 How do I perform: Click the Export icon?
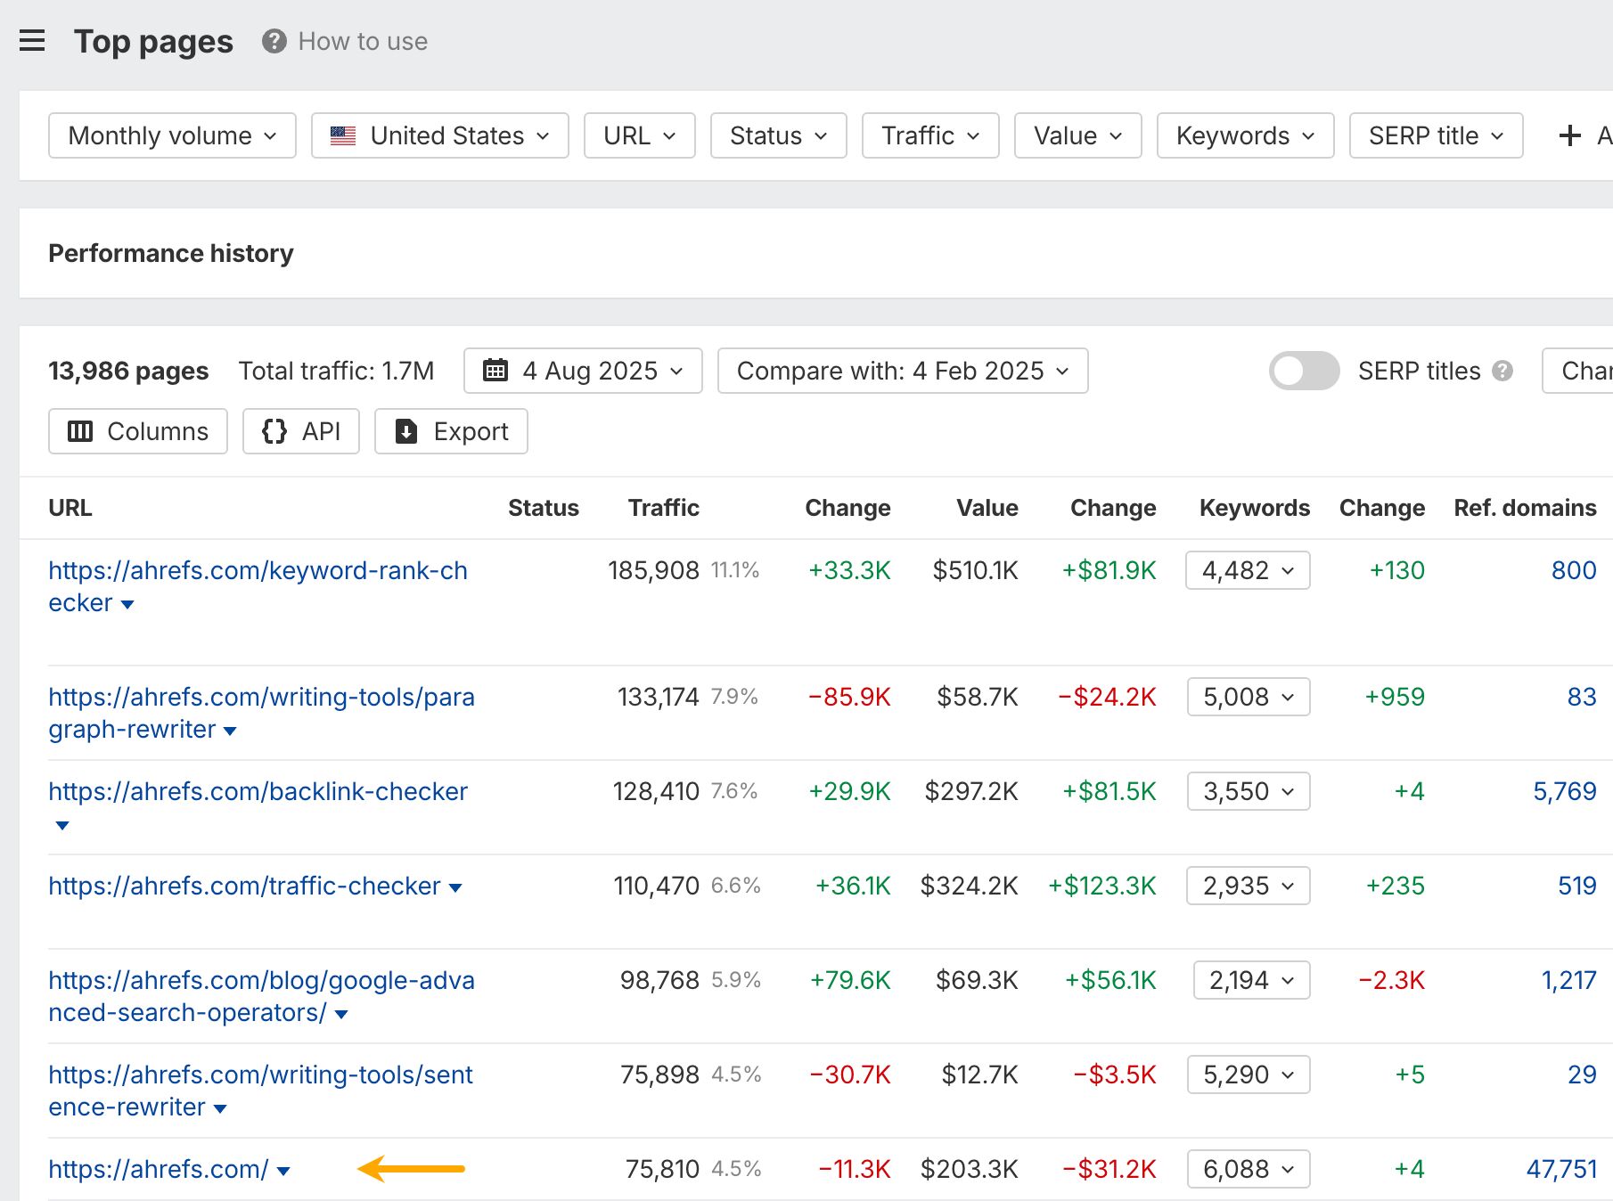tap(406, 431)
